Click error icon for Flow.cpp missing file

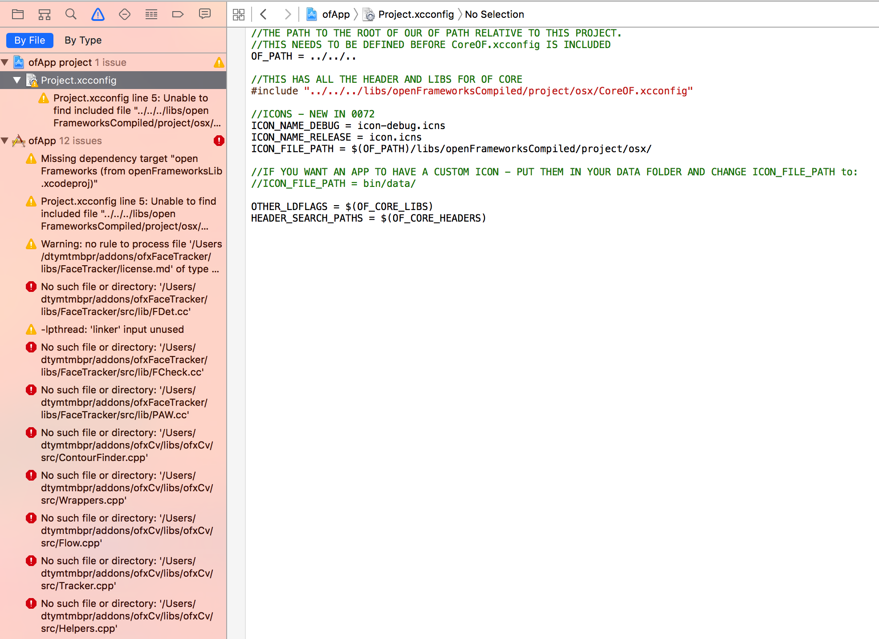tap(31, 518)
